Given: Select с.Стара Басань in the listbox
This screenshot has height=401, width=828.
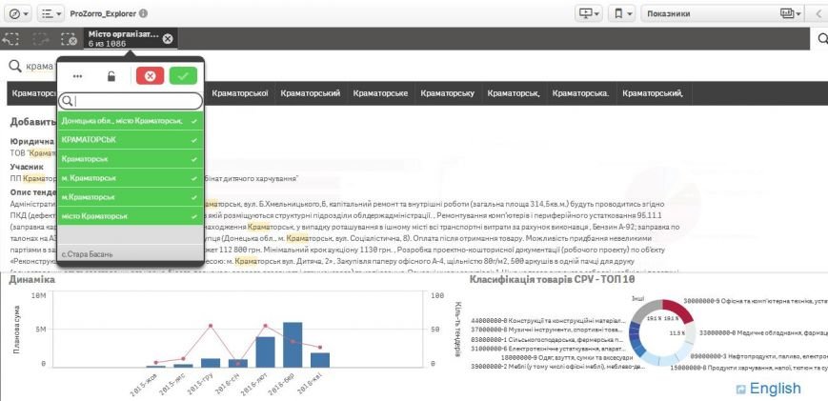Looking at the screenshot, I should click(131, 253).
